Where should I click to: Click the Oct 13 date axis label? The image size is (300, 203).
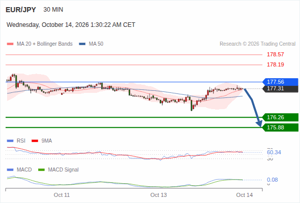tap(159, 195)
